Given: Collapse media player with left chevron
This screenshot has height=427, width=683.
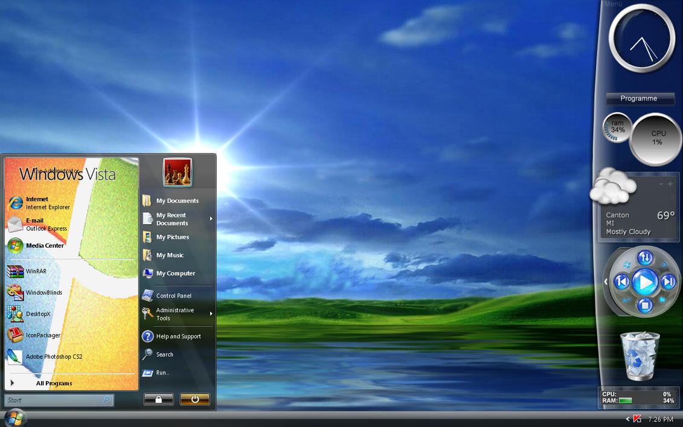Looking at the screenshot, I should [x=606, y=282].
